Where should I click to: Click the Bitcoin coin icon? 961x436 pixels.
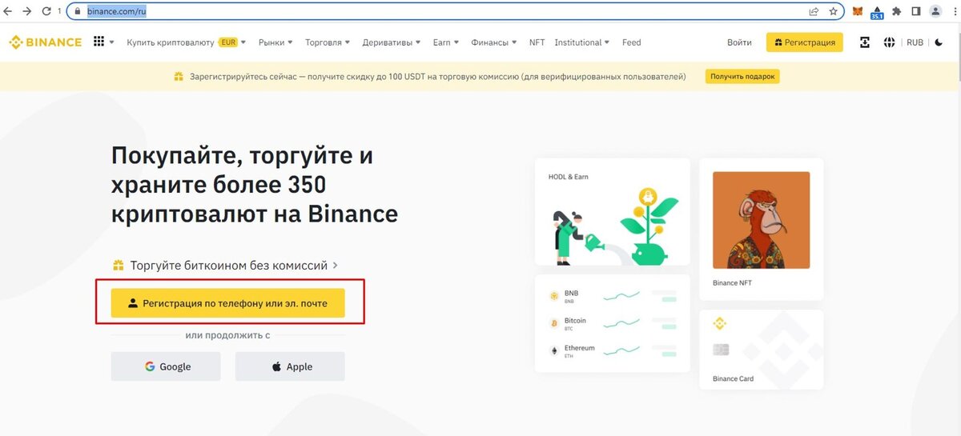[x=553, y=323]
